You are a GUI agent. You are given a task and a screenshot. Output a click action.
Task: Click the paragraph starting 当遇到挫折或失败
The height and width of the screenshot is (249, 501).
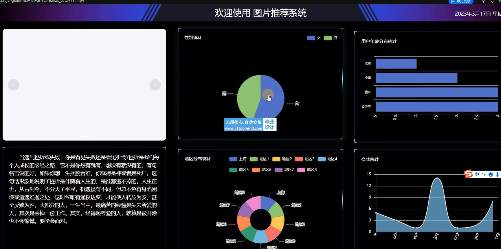click(x=84, y=189)
